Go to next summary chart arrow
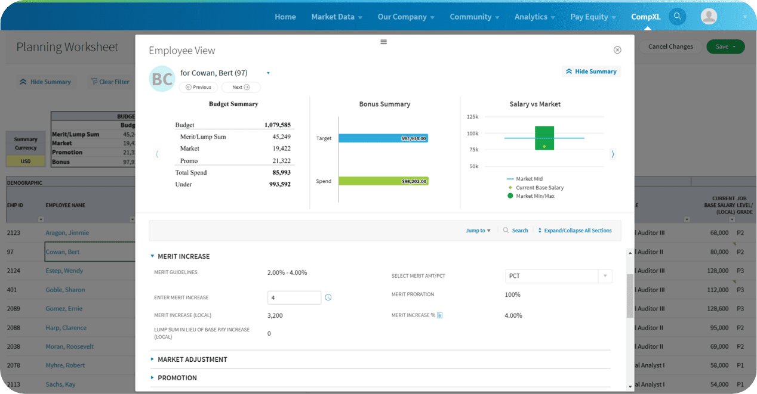Screen dimensions: 757x394 coord(613,154)
